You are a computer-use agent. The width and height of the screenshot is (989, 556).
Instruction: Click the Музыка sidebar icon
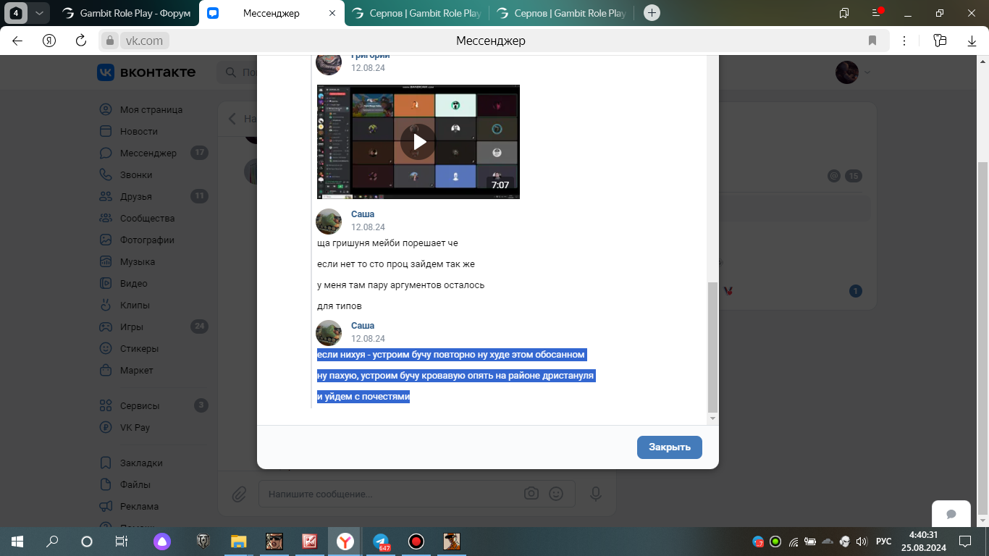(x=106, y=261)
